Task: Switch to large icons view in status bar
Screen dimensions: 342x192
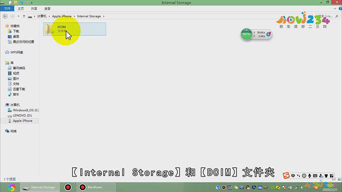Action: [x=339, y=179]
